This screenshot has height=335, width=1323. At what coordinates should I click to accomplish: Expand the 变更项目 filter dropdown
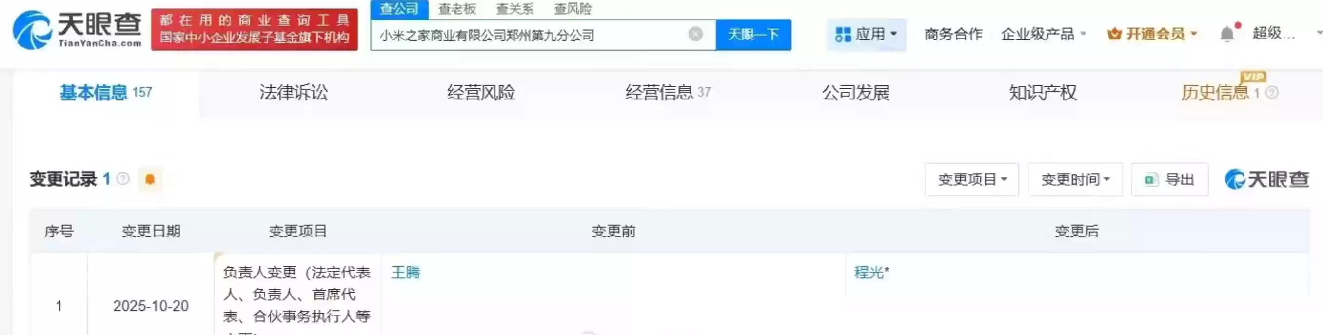tap(972, 179)
